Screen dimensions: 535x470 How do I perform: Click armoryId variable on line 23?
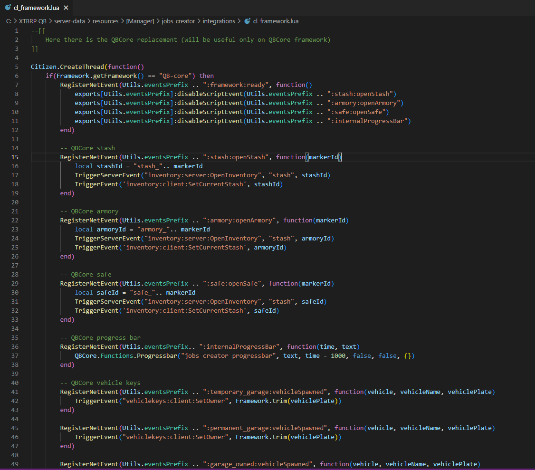coord(111,230)
